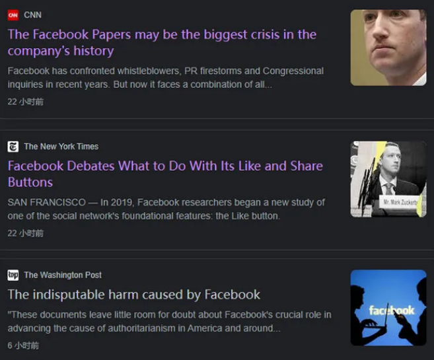Click the Washington Post logo icon
The width and height of the screenshot is (434, 360).
pyautogui.click(x=13, y=275)
